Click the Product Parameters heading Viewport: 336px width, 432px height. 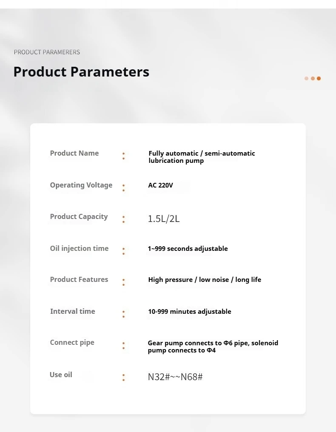(81, 71)
